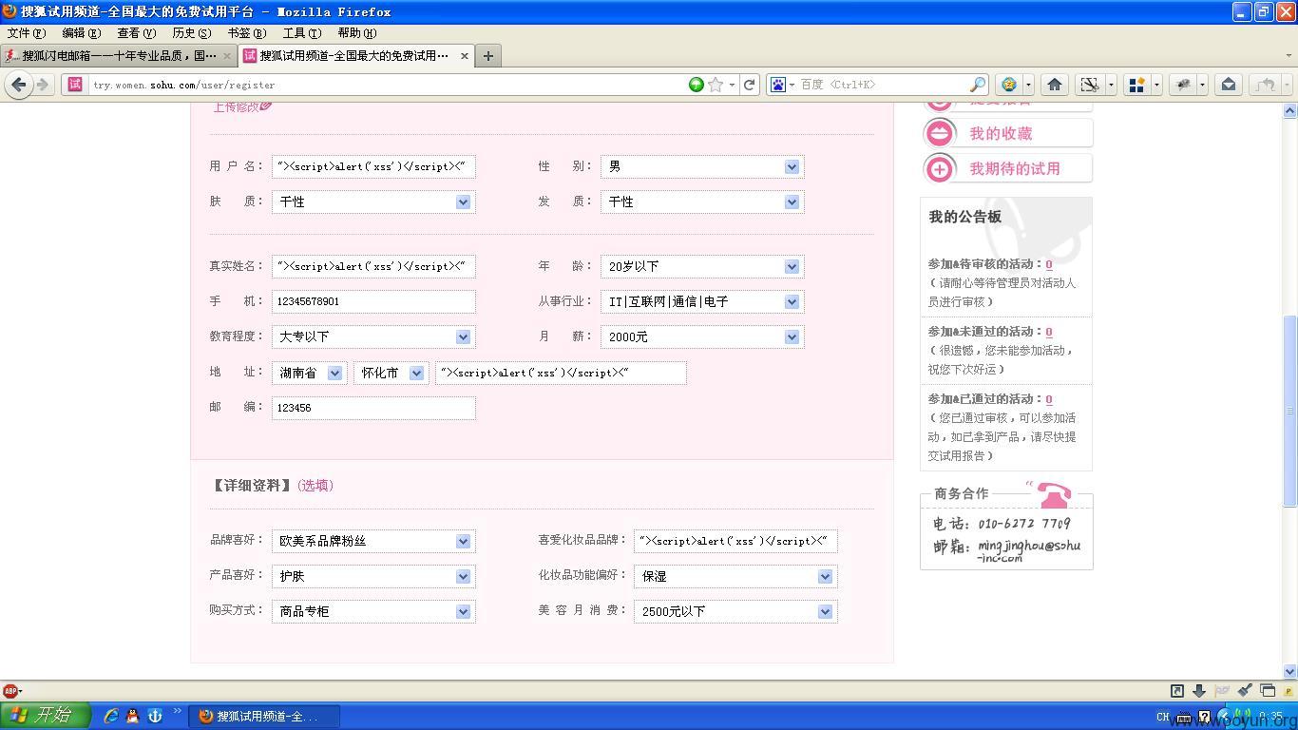Expand the 产品喜好 dropdown showing 护肤
The image size is (1298, 730).
(x=373, y=576)
